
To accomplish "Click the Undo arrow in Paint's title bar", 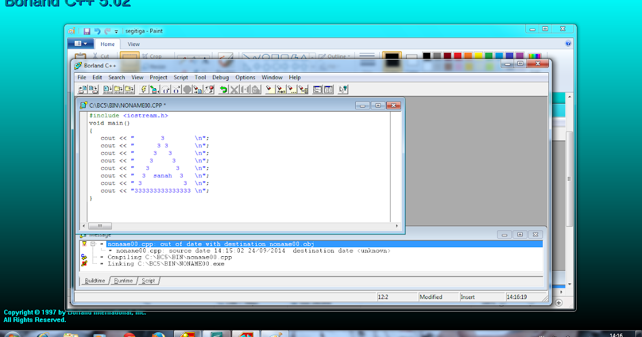I will [x=97, y=31].
